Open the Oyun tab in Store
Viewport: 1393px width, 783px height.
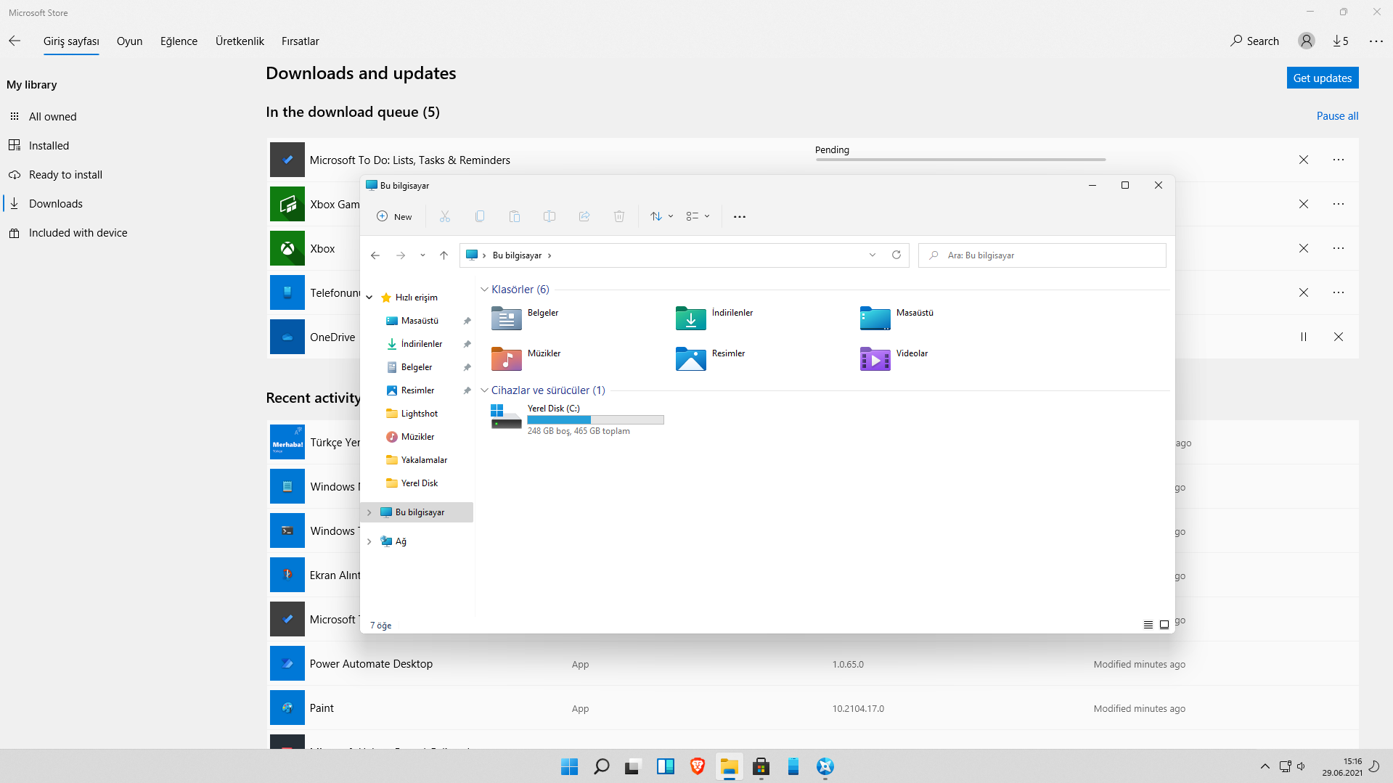pos(129,41)
